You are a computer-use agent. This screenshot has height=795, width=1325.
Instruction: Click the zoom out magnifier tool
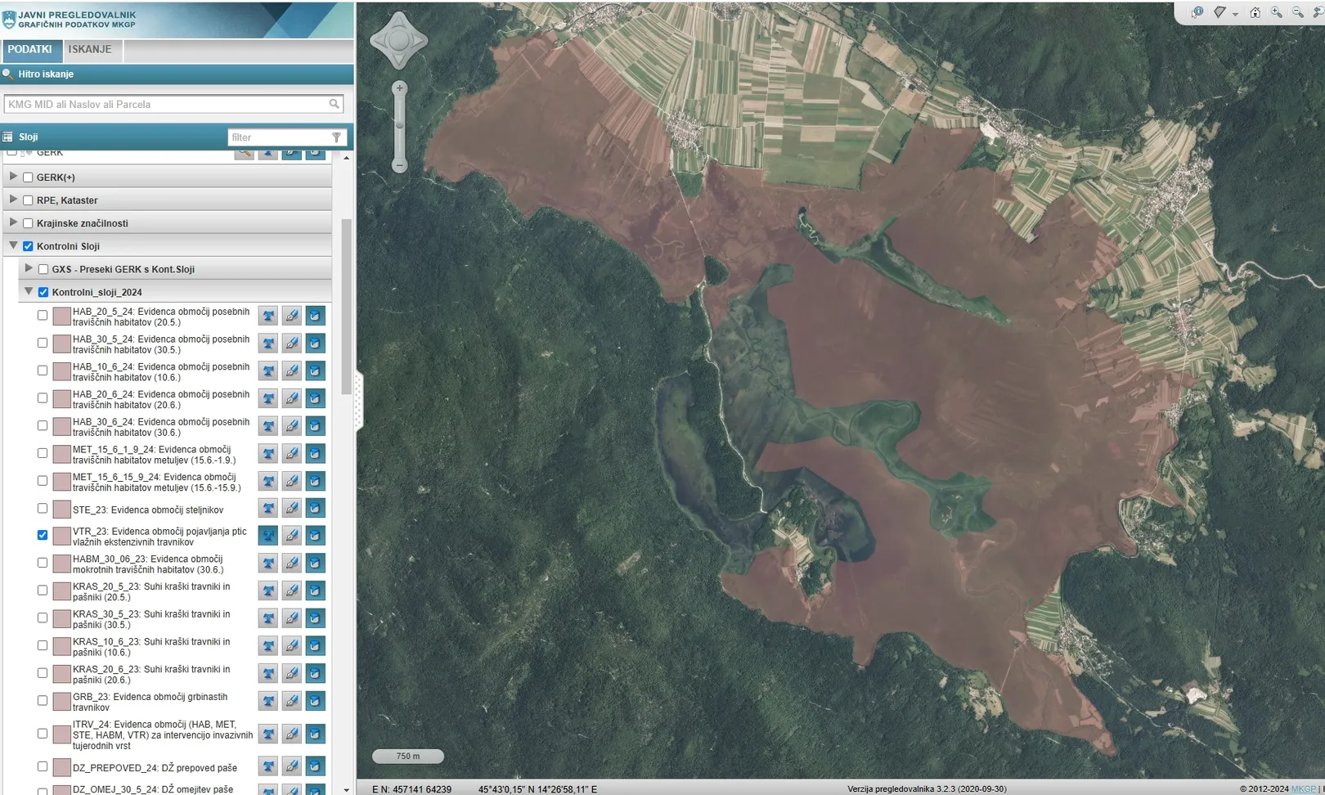tap(1297, 12)
